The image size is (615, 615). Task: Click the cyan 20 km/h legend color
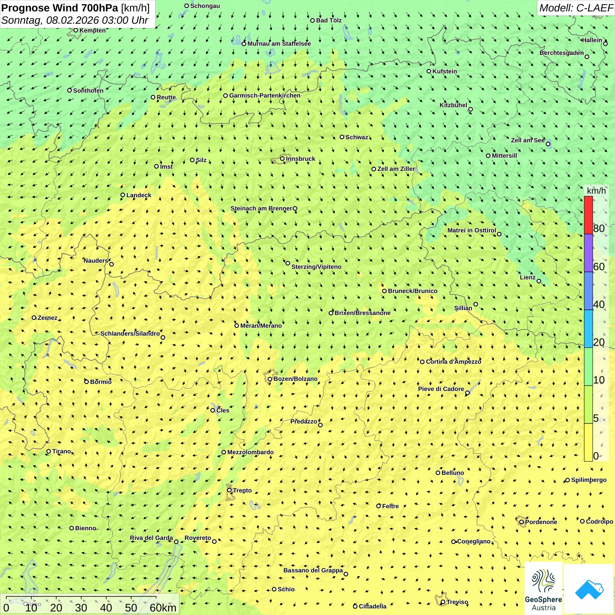tap(588, 329)
